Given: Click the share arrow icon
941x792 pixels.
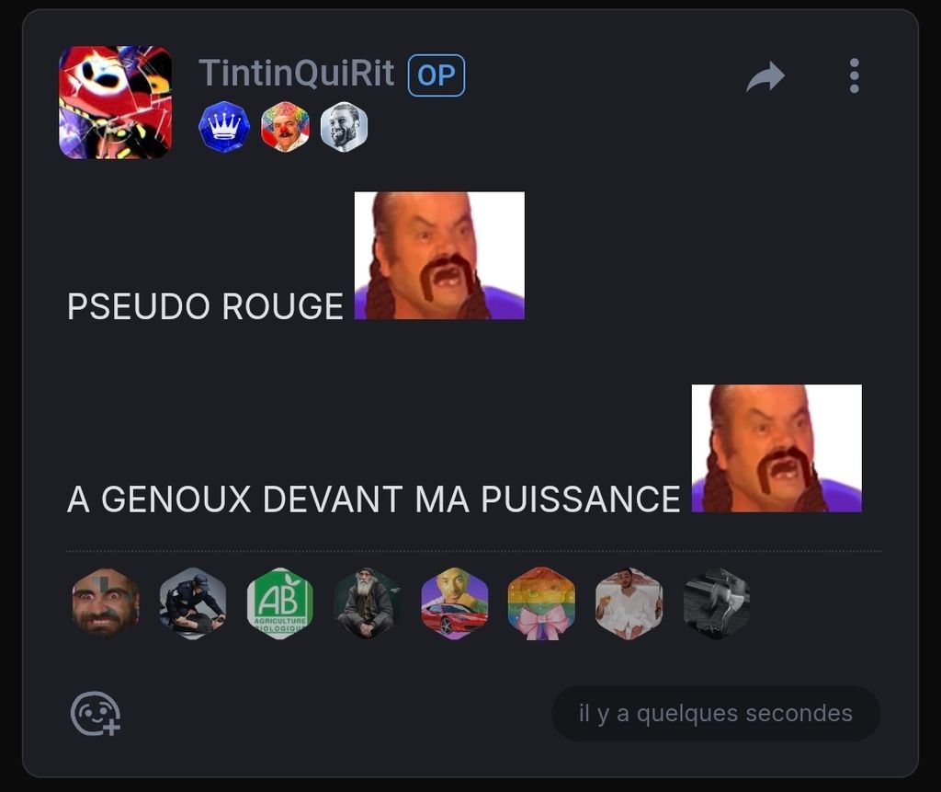Looking at the screenshot, I should [x=765, y=76].
